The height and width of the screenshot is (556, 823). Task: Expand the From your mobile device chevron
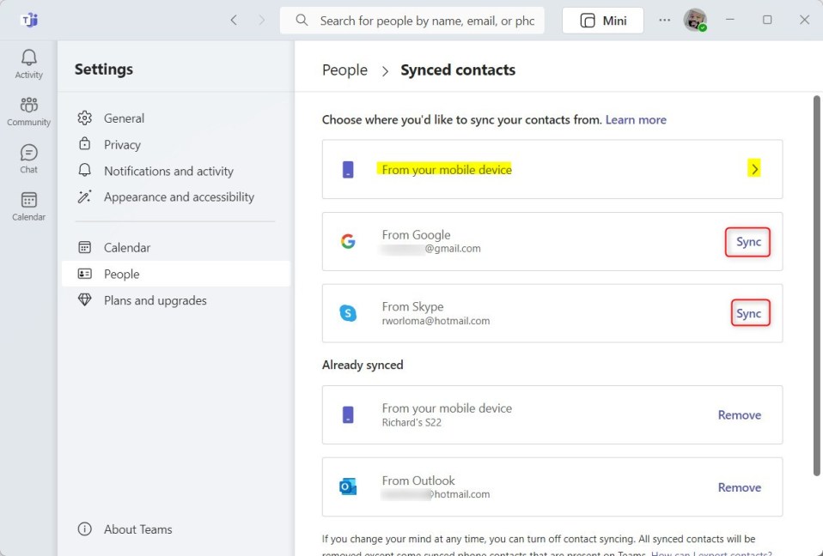point(754,169)
